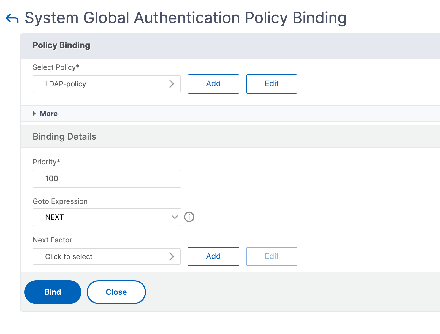Screen dimensions: 440x334
Task: Click the LDAP-policy selection field
Action: pos(98,84)
